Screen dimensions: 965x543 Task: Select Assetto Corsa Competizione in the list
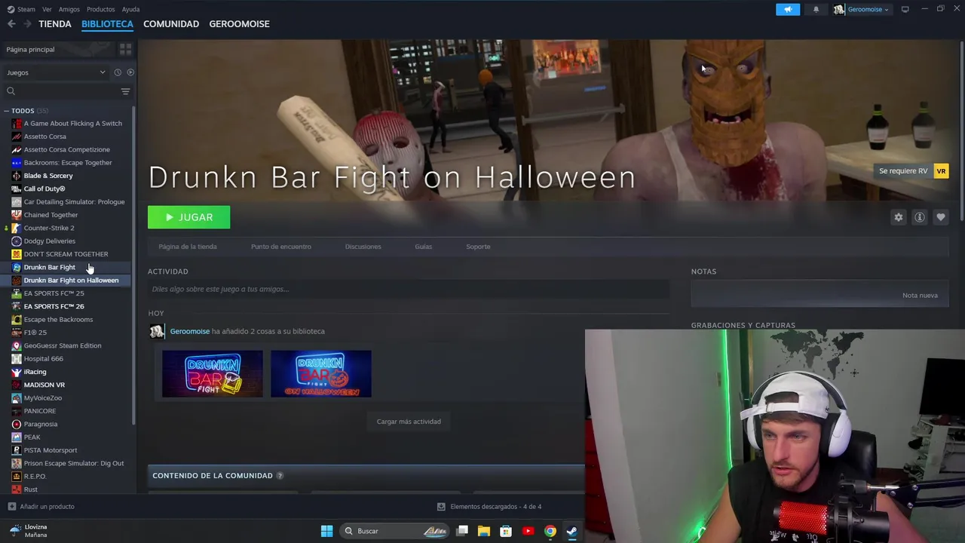coord(66,149)
